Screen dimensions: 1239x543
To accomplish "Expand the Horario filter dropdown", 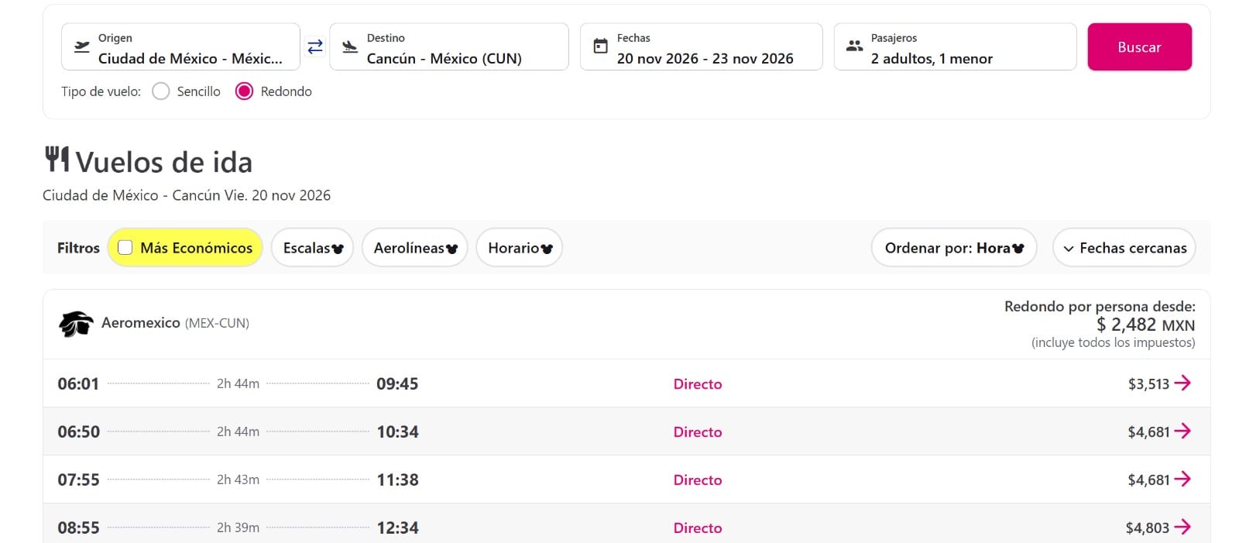I will click(x=520, y=248).
